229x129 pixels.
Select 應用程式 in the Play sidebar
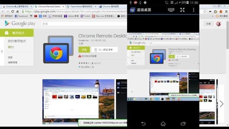[x=17, y=33]
